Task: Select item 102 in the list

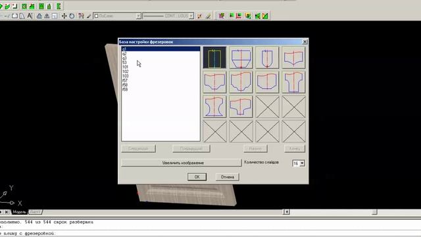Action: point(161,72)
